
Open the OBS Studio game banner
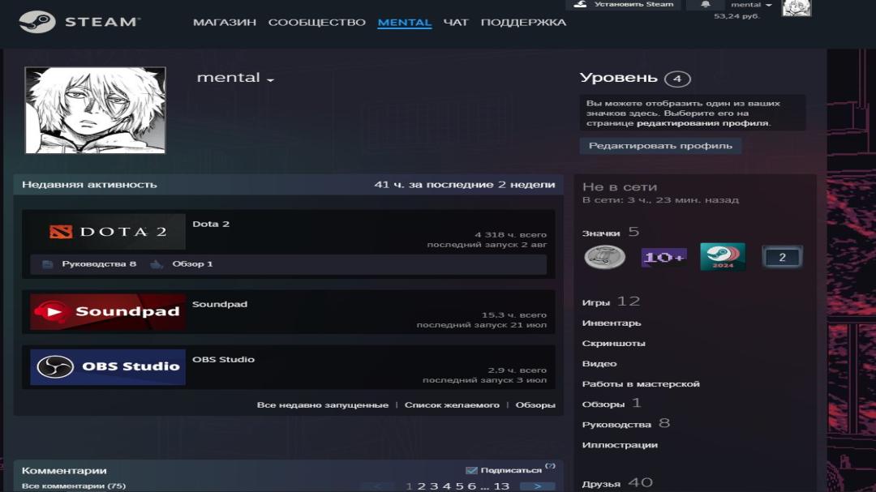(108, 367)
